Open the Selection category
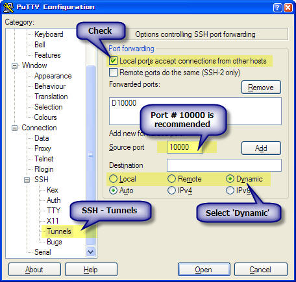This screenshot has height=282, width=296. 49,107
